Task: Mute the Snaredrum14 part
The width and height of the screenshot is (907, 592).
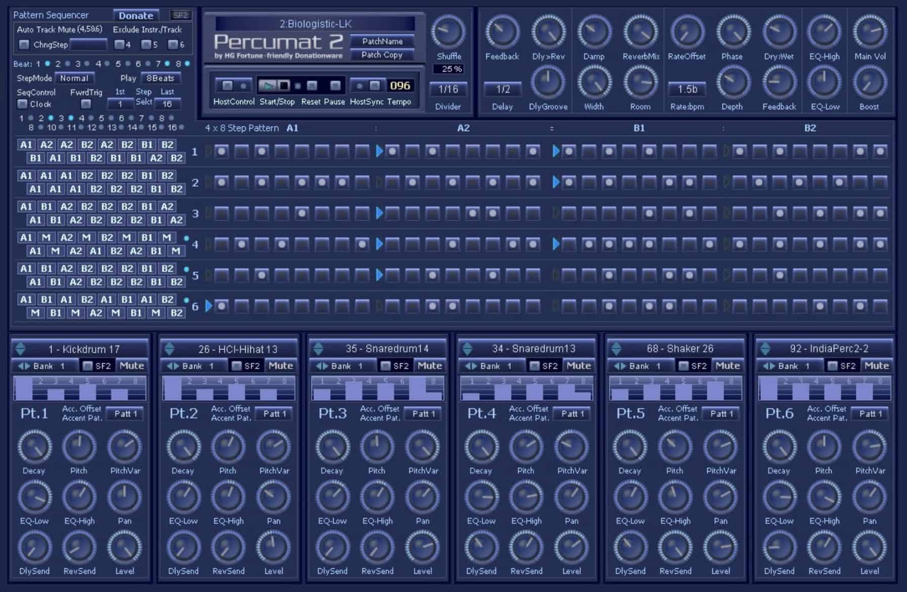Action: coord(429,365)
